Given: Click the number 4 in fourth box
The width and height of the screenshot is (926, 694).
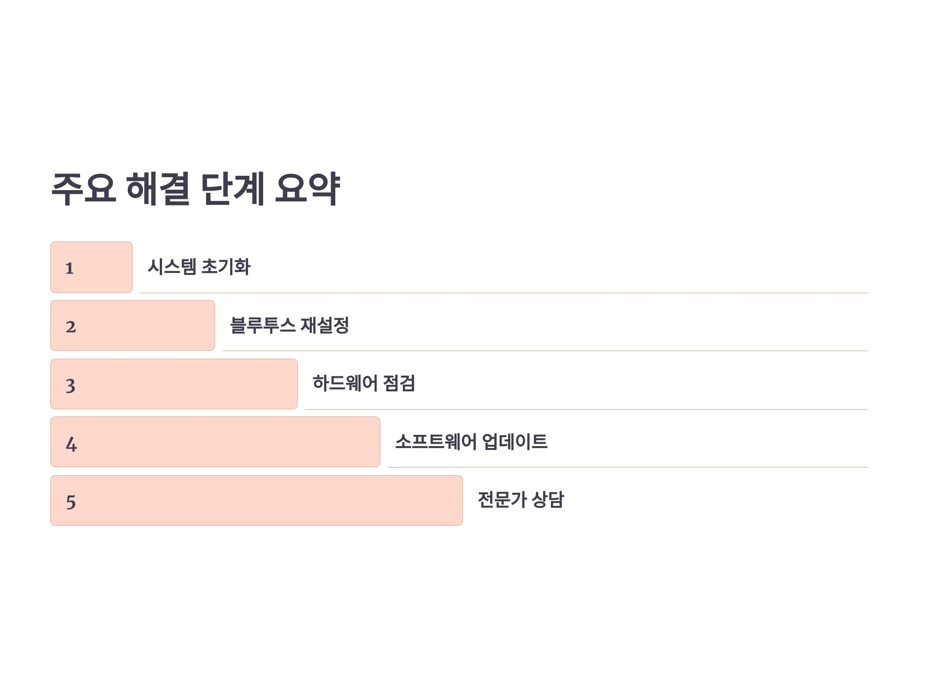Looking at the screenshot, I should 72,444.
